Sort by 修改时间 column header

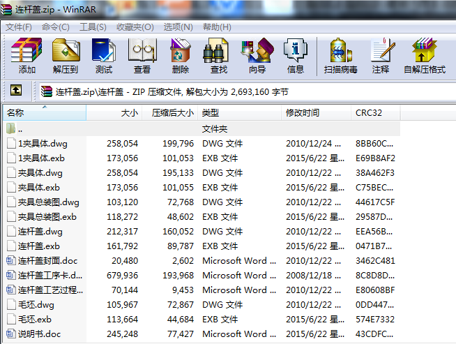click(317, 112)
